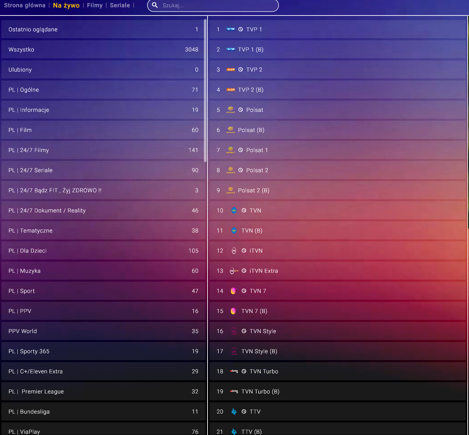Click the search magnifier icon
The width and height of the screenshot is (469, 435).
[x=155, y=5]
